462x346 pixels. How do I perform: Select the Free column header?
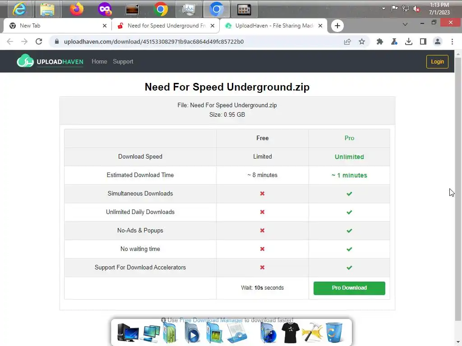[x=262, y=138]
